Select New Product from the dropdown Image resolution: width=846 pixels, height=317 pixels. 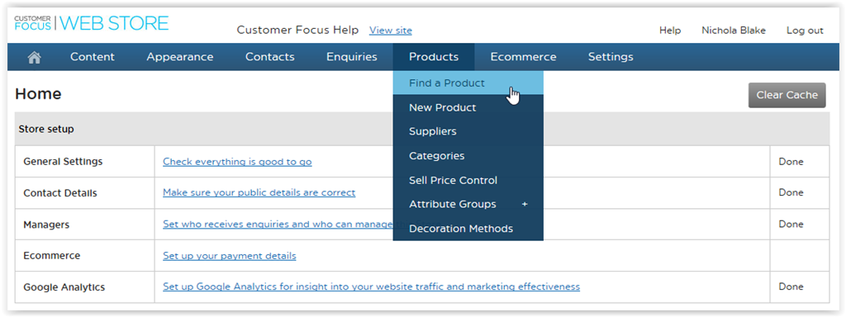coord(468,107)
